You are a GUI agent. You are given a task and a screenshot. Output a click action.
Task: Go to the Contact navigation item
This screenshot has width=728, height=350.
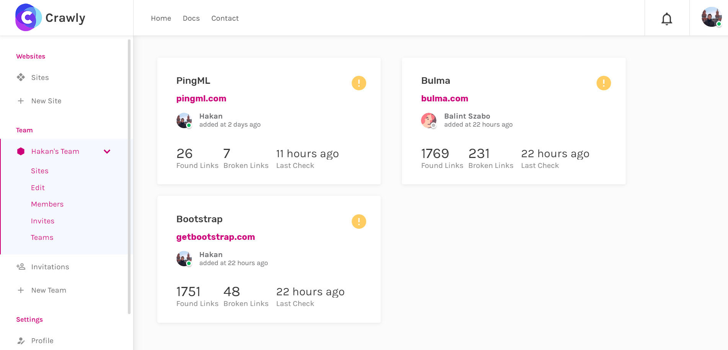225,18
